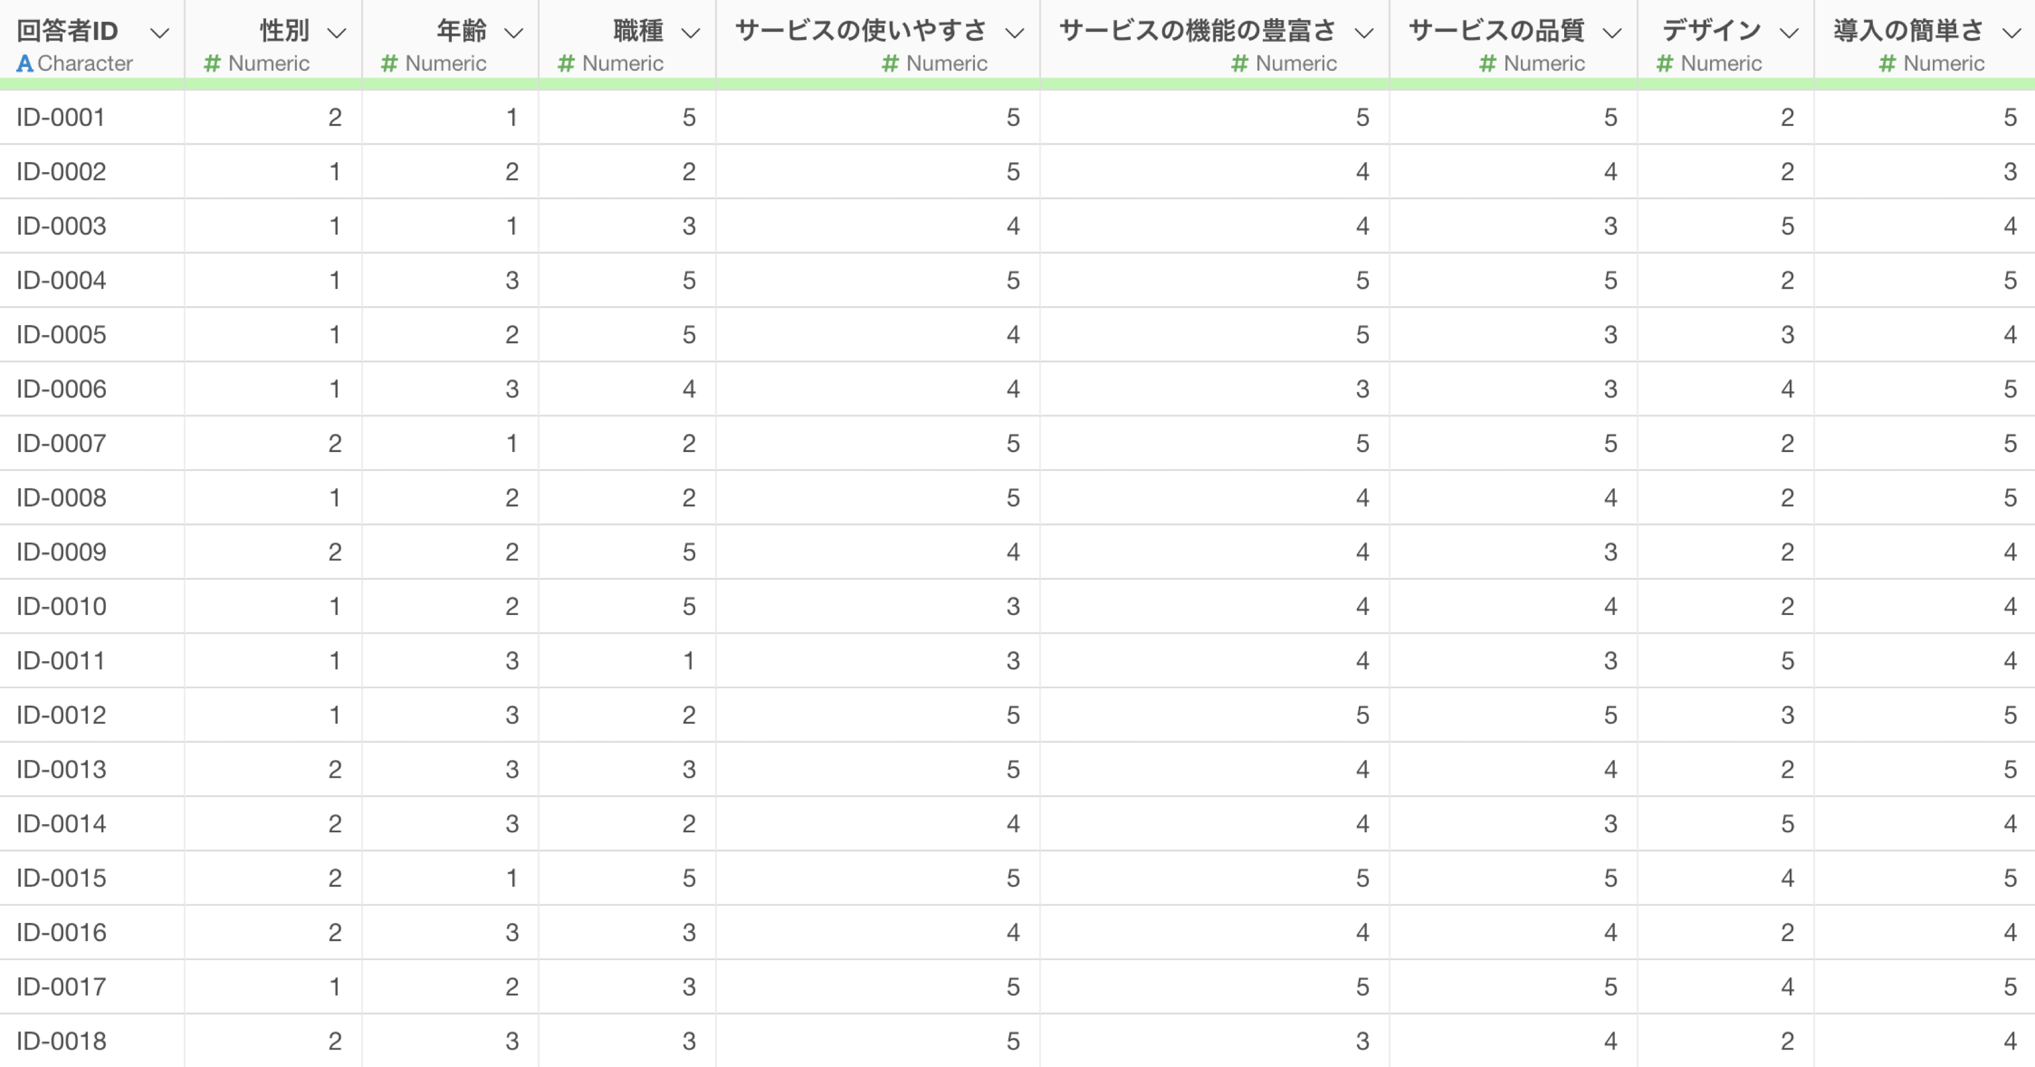This screenshot has height=1067, width=2035.
Task: Expand the サービスの機能の豊富さ column chevron
Action: click(1364, 33)
